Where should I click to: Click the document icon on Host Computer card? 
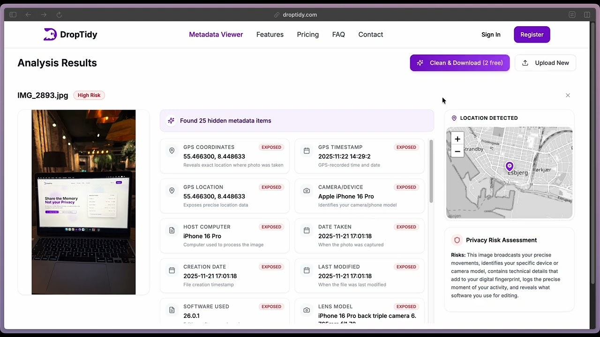[172, 230]
